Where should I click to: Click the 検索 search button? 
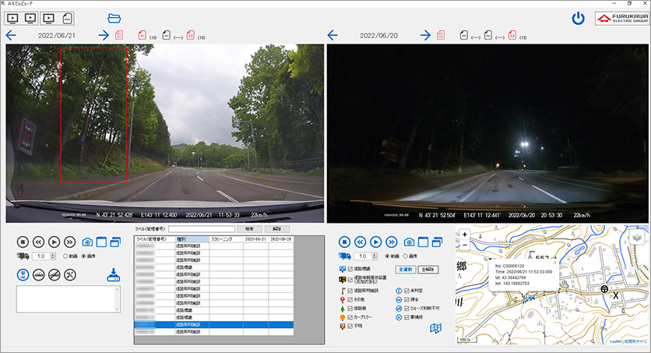[248, 229]
